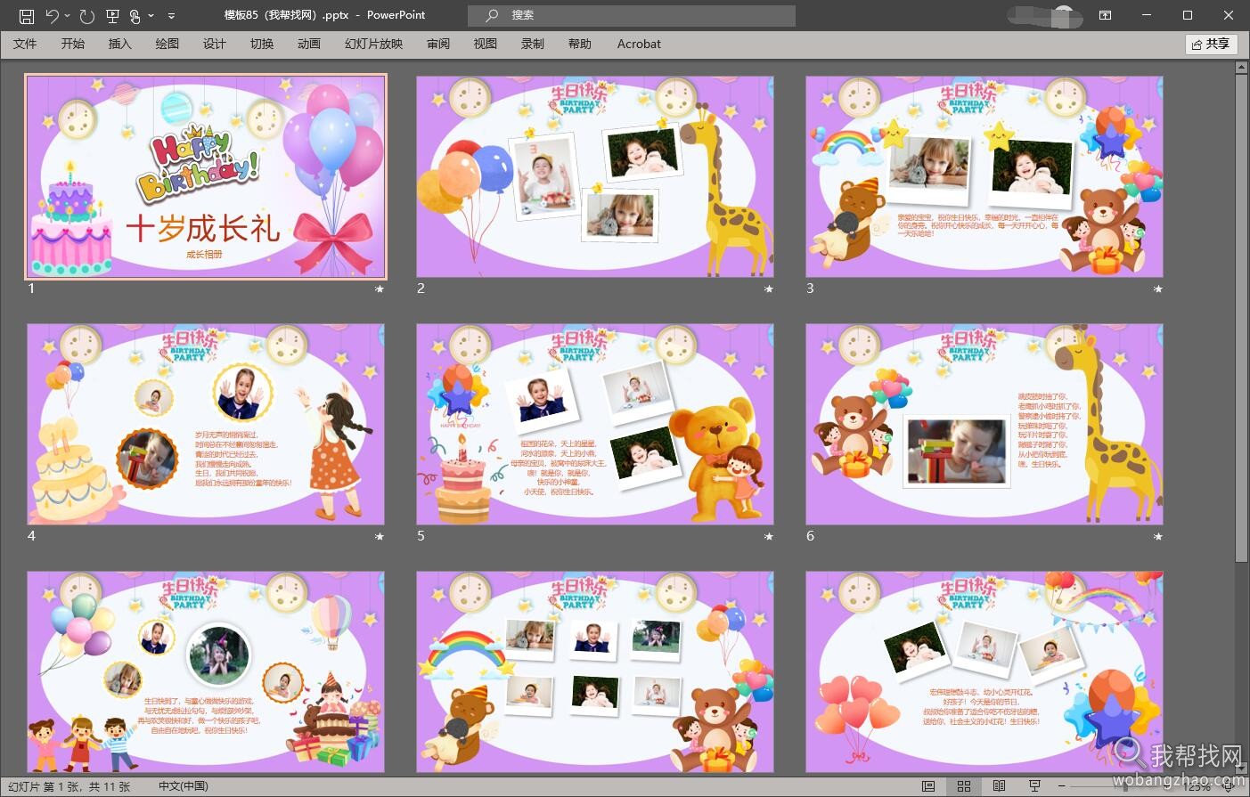Open the 帮助 tab
Screen dimensions: 1250x797
pos(580,44)
